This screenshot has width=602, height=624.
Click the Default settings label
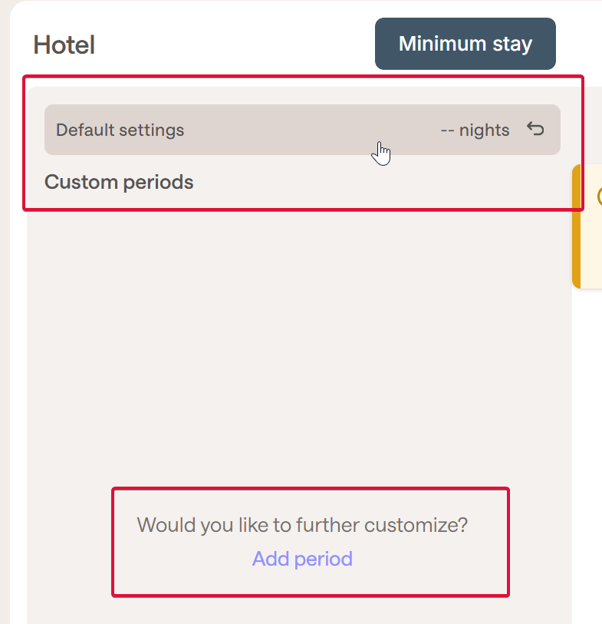pos(120,130)
